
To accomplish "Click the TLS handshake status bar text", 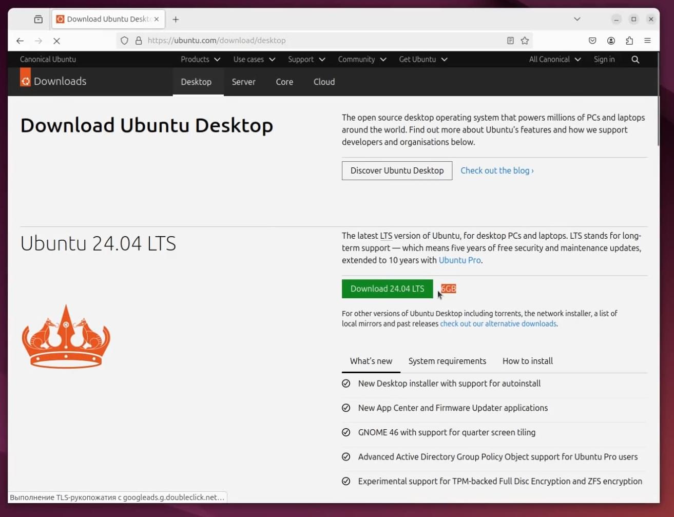I will [117, 497].
